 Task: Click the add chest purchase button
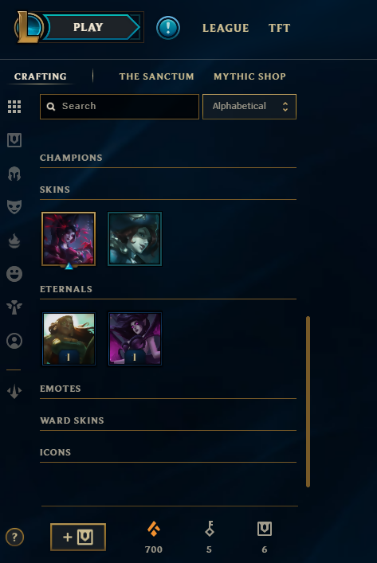click(78, 537)
